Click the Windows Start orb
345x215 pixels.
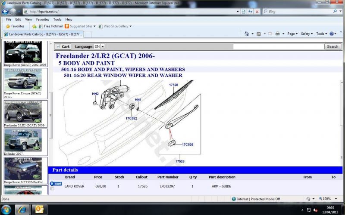pyautogui.click(x=6, y=209)
